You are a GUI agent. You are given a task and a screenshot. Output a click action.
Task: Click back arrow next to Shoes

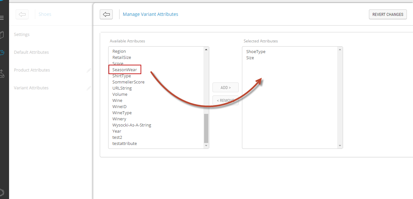click(22, 14)
